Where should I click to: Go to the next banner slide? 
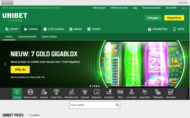184,64
